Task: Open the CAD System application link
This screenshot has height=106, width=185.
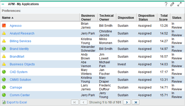Action: 18,72
